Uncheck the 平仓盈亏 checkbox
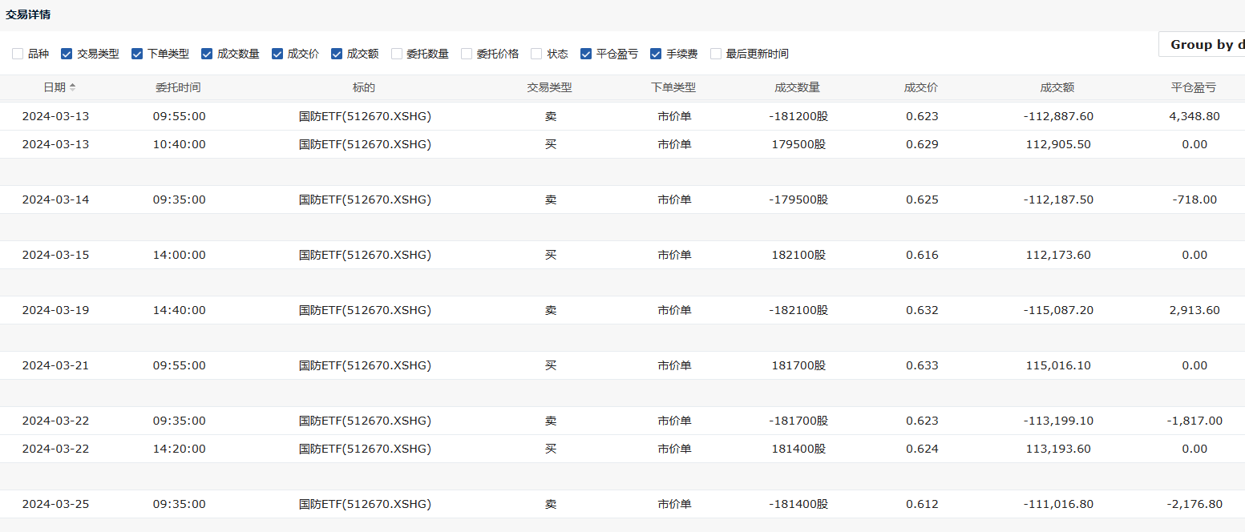 tap(586, 54)
